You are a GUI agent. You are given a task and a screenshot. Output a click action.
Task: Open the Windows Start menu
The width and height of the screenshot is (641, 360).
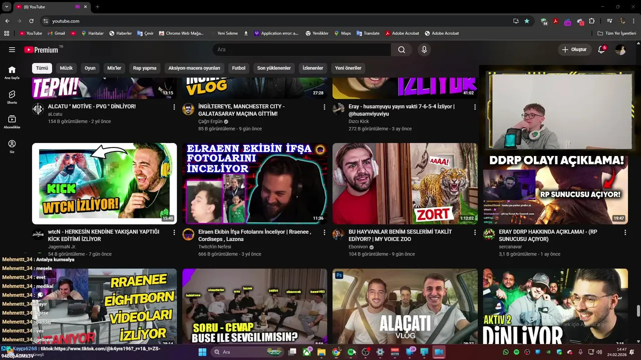202,352
